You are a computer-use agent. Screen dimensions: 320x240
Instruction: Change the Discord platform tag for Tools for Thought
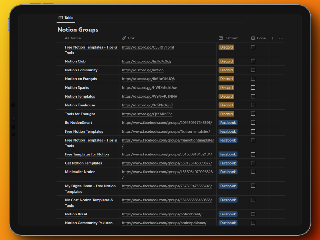click(x=226, y=114)
